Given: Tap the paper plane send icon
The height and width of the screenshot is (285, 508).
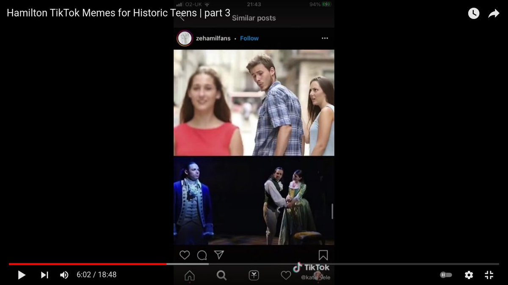Looking at the screenshot, I should pos(218,255).
